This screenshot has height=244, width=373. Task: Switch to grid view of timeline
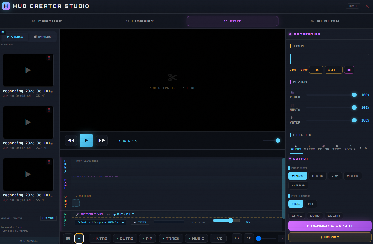tap(68, 239)
